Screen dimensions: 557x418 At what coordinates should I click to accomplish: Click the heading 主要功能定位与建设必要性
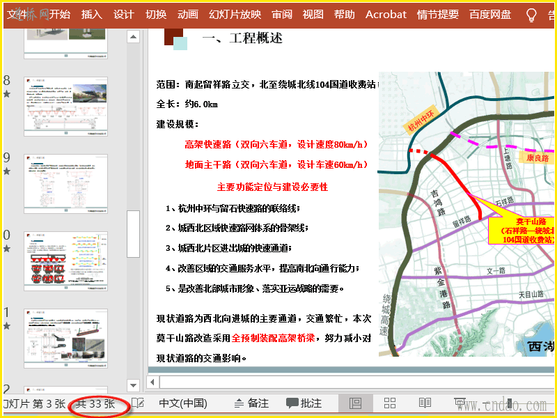272,187
